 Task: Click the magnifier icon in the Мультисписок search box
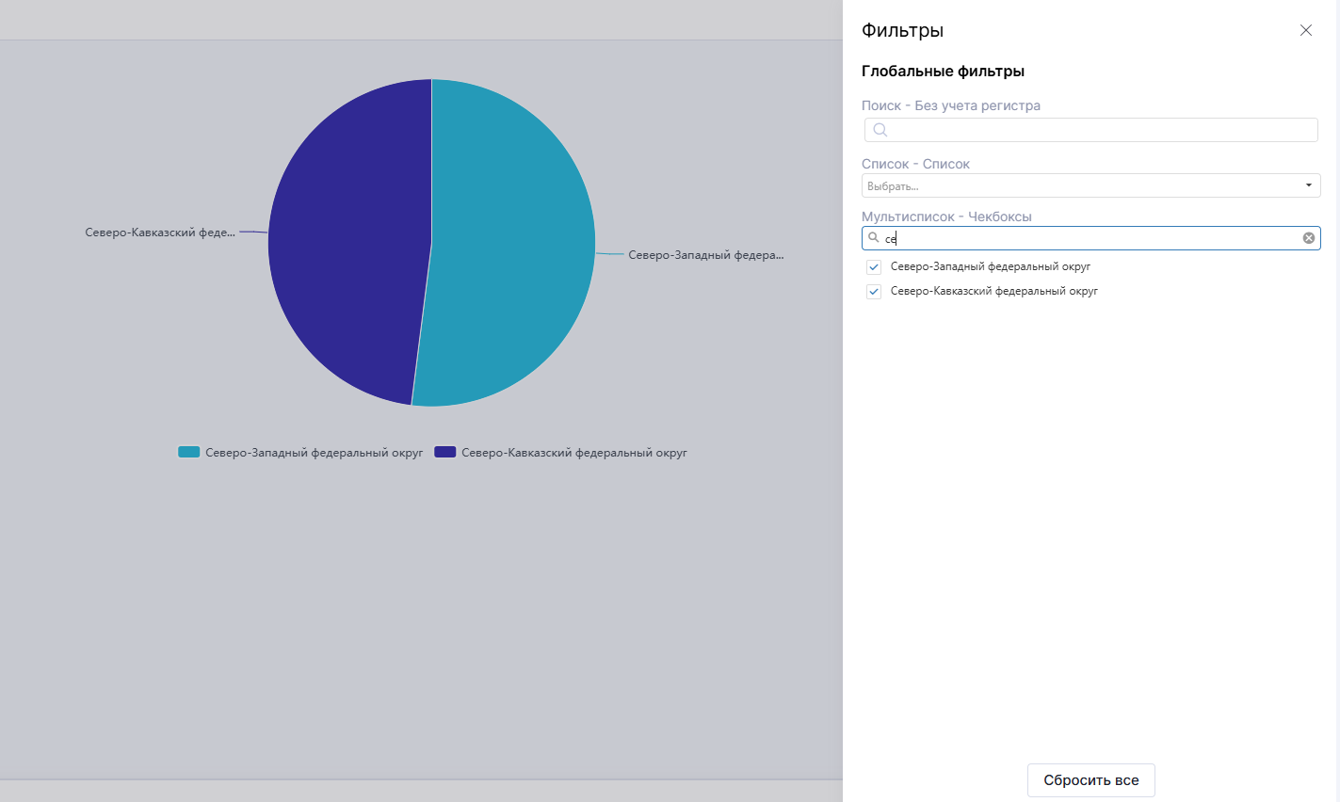874,238
